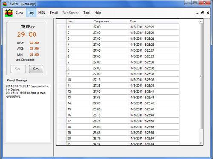Click the number cell for row 20

(79, 139)
